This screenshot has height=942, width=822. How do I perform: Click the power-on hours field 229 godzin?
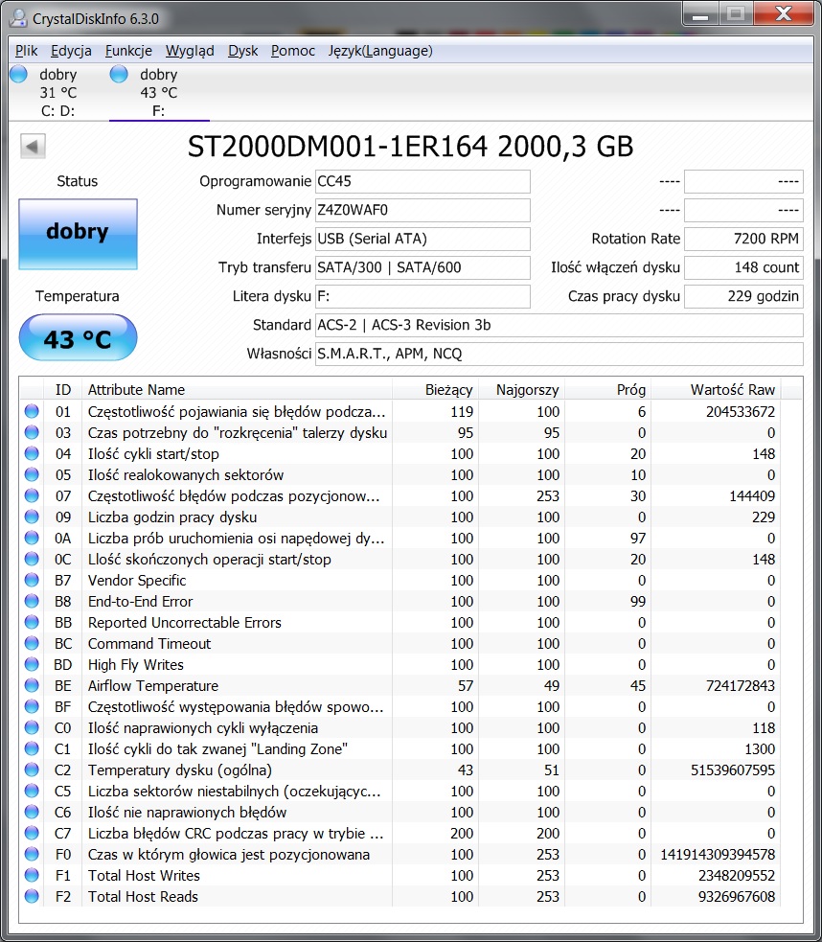(x=744, y=297)
